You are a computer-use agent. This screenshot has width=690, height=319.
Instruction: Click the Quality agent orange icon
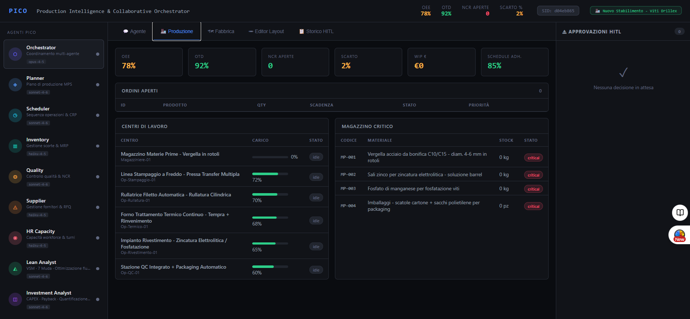pyautogui.click(x=15, y=177)
